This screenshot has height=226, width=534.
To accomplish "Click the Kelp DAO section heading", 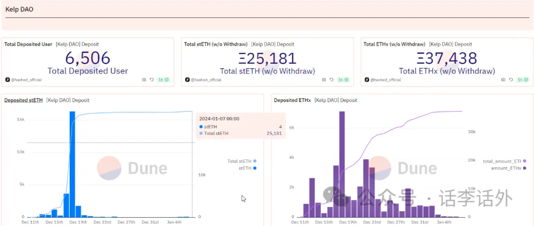I will (19, 9).
